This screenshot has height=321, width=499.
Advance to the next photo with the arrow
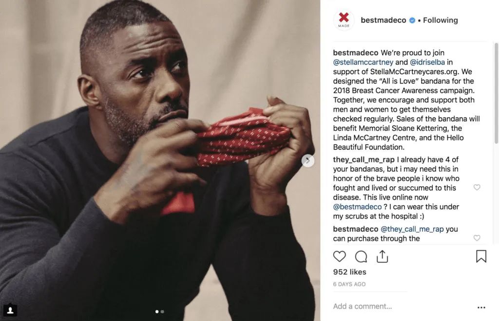click(308, 160)
